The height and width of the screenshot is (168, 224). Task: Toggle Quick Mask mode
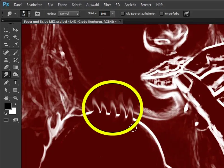coord(6,120)
